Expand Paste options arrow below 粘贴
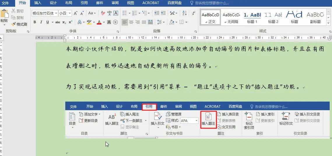332x156 pixels. (4, 25)
